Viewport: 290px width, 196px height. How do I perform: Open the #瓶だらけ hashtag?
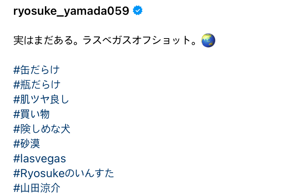tap(37, 84)
